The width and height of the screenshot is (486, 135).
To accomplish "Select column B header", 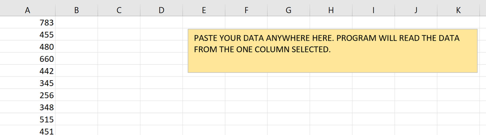I will point(77,10).
